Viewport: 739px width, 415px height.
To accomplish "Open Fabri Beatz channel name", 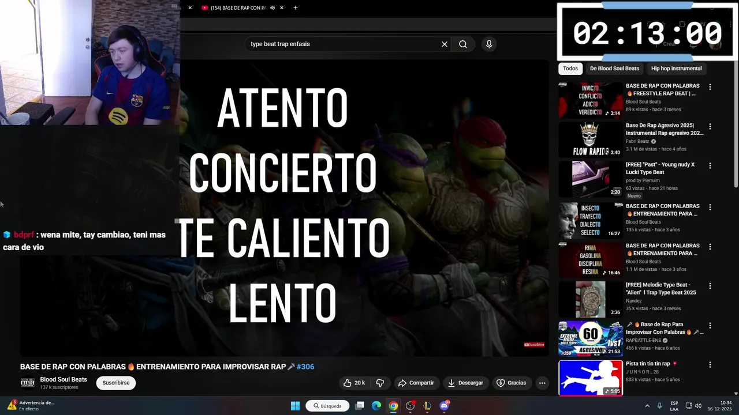I will click(637, 141).
